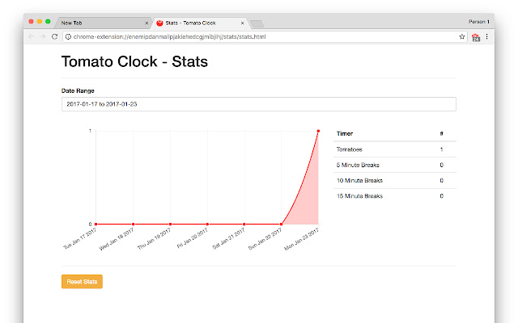Image resolution: width=518 pixels, height=323 pixels.
Task: Bookmark this page with the star icon
Action: [x=462, y=36]
